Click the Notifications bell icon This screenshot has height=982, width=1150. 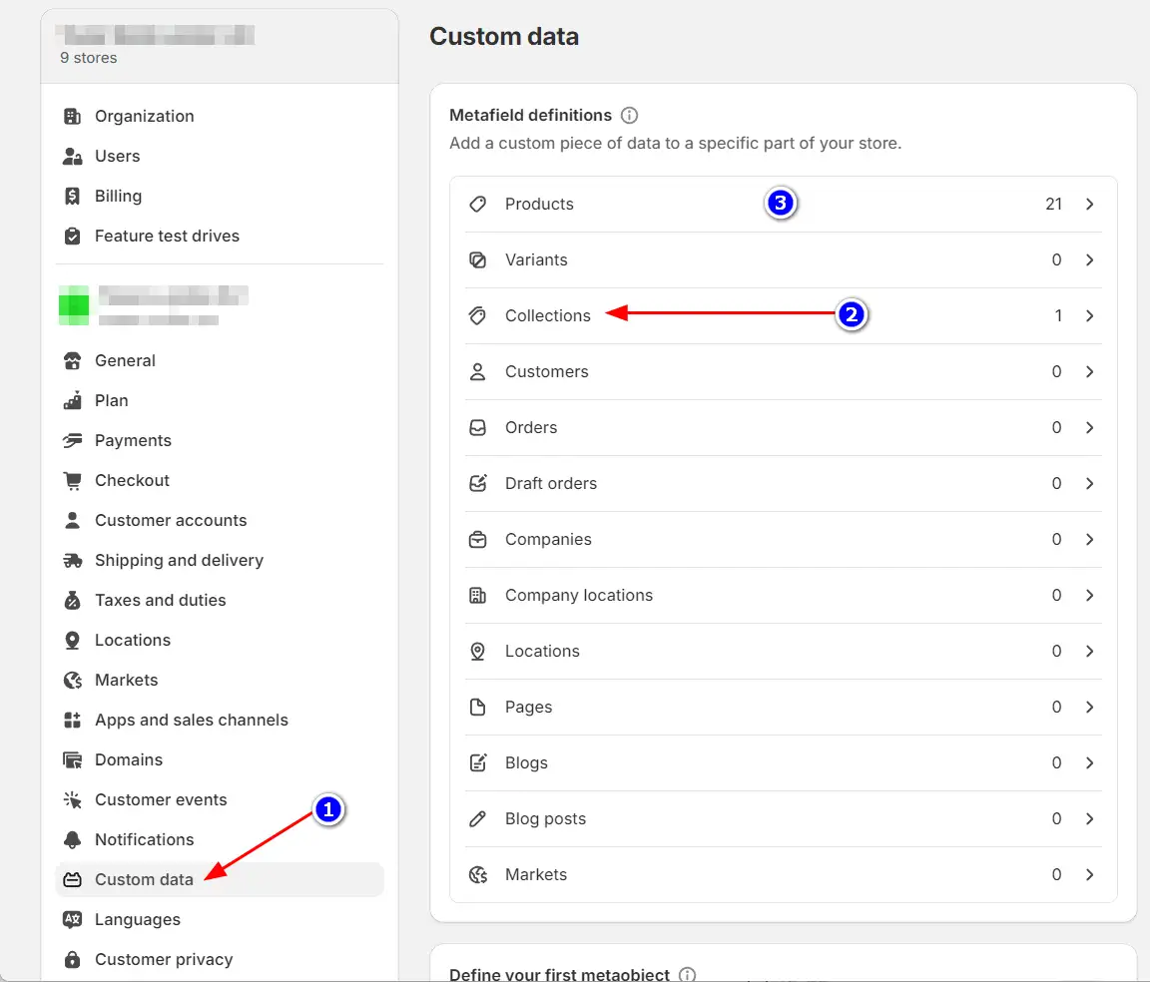coord(72,839)
